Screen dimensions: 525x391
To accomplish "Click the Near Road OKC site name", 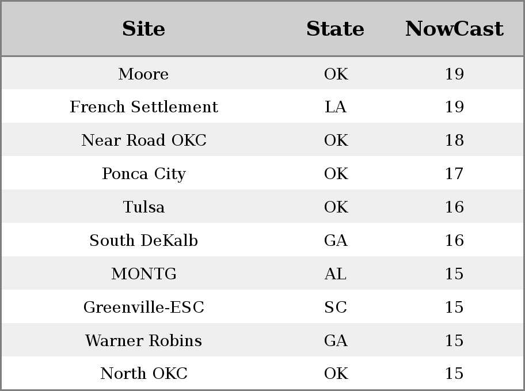I will pyautogui.click(x=144, y=140).
